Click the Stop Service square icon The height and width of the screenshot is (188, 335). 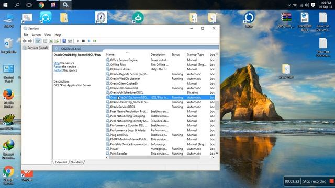click(x=83, y=41)
